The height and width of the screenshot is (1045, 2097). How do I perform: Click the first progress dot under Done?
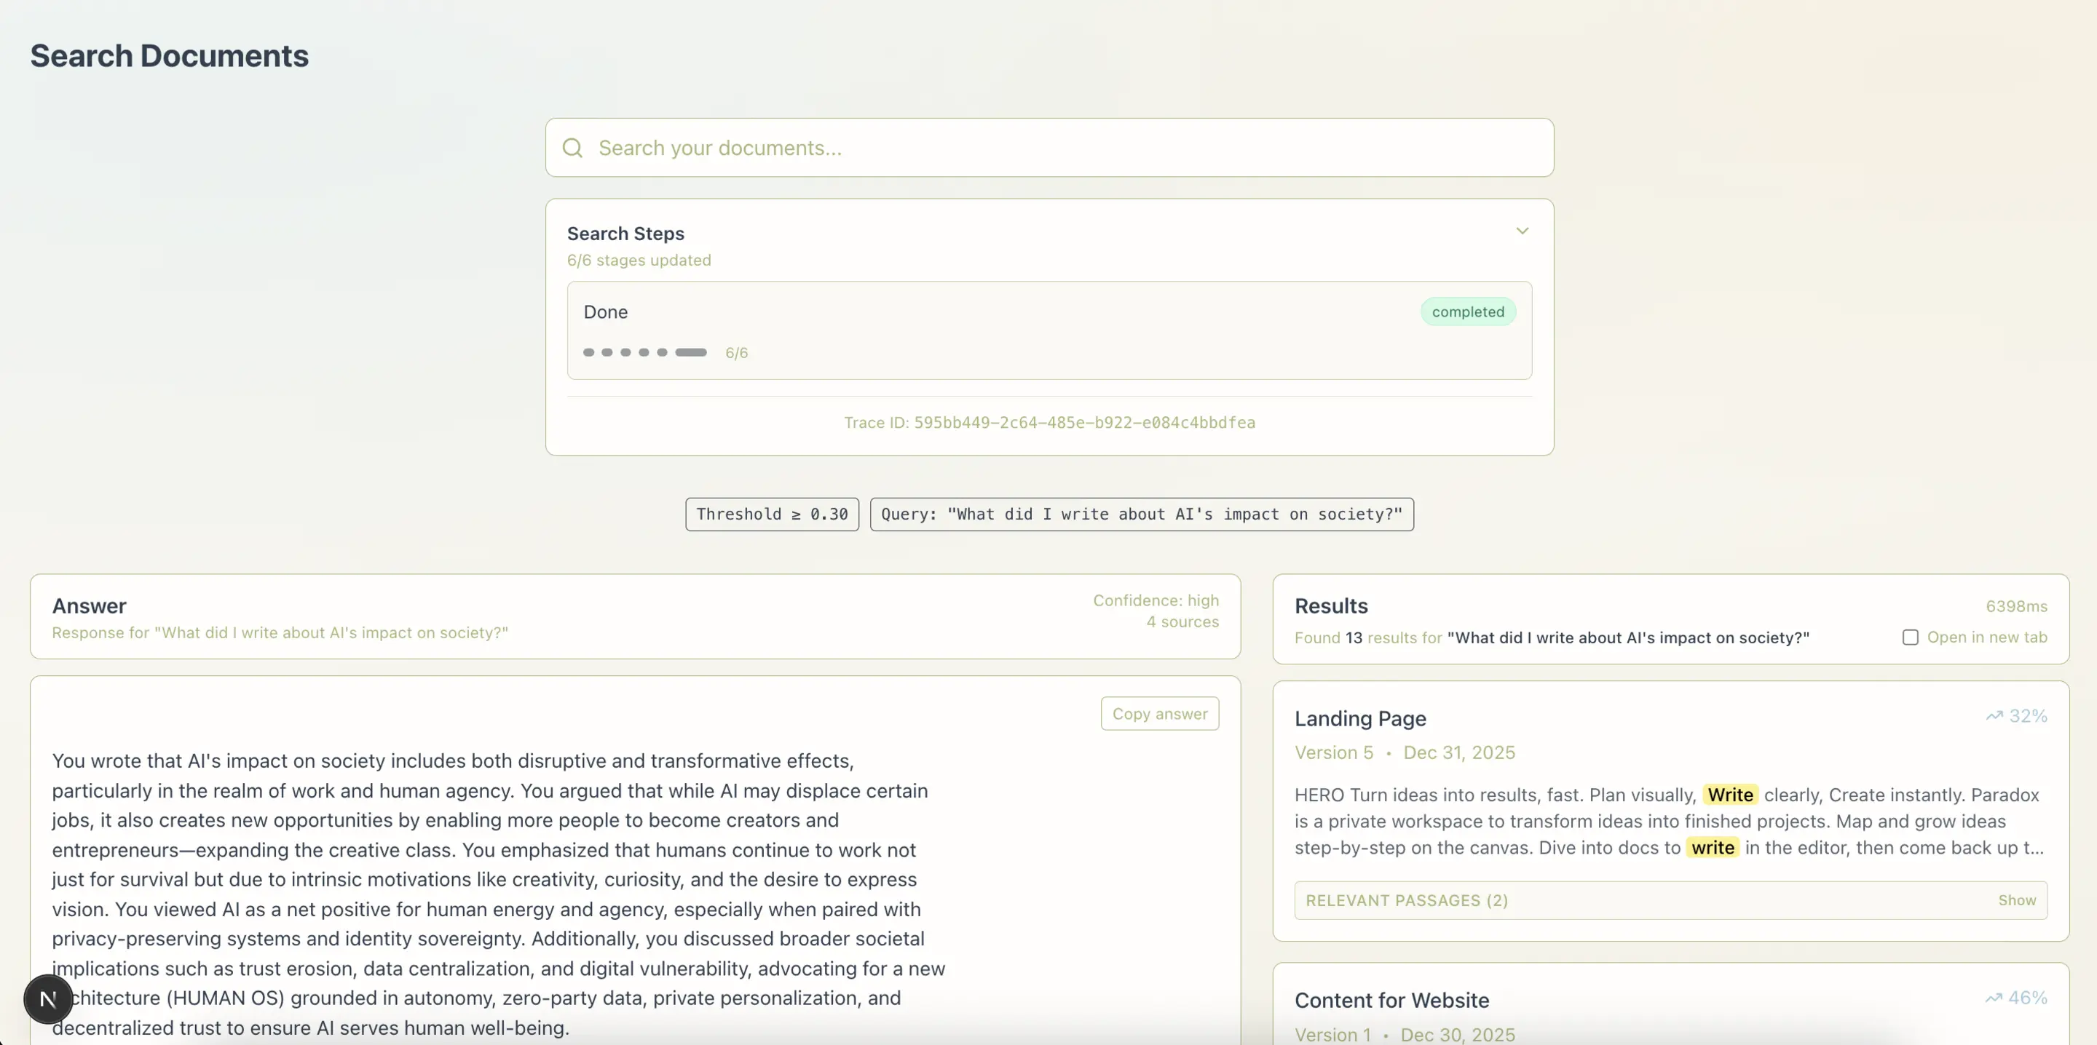588,352
